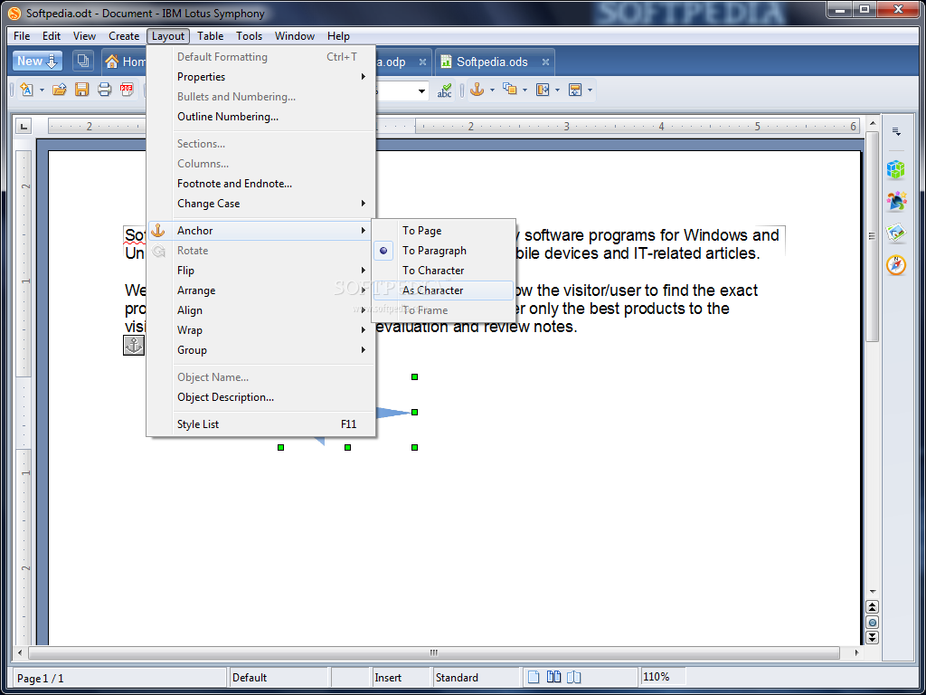Viewport: 926px width, 695px height.
Task: Close the Softpedia.ods tab
Action: [545, 62]
